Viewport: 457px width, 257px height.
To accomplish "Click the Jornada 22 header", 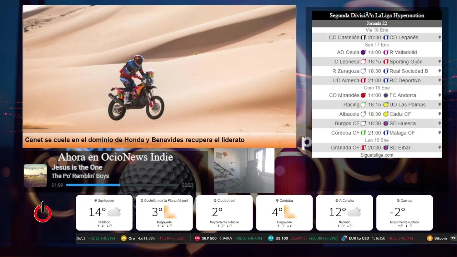I will point(377,24).
